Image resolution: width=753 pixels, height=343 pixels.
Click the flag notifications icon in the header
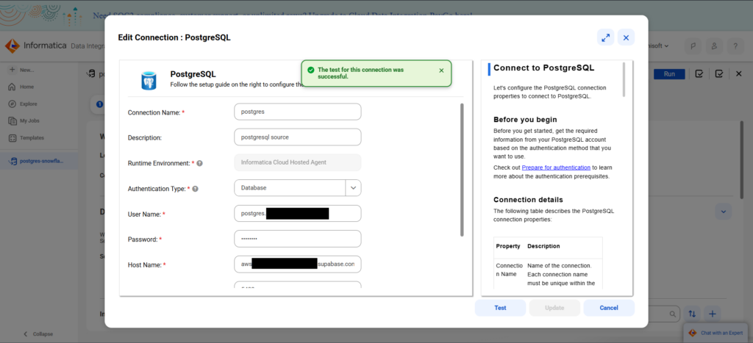tap(693, 46)
